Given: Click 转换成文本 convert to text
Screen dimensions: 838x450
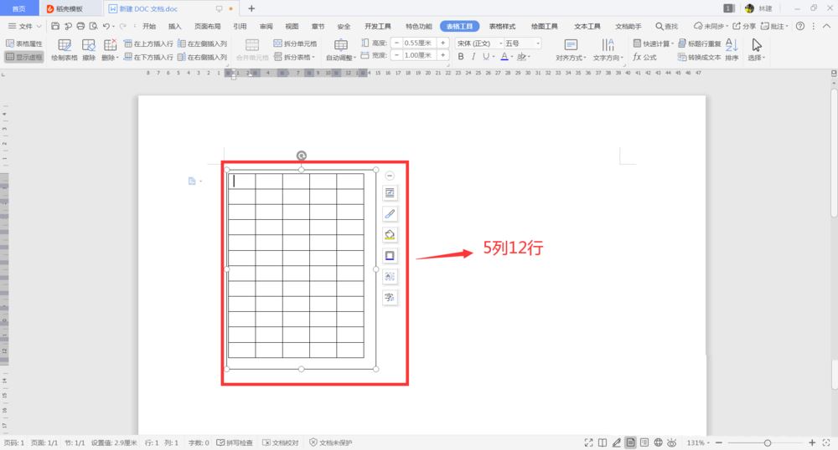Looking at the screenshot, I should 700,57.
